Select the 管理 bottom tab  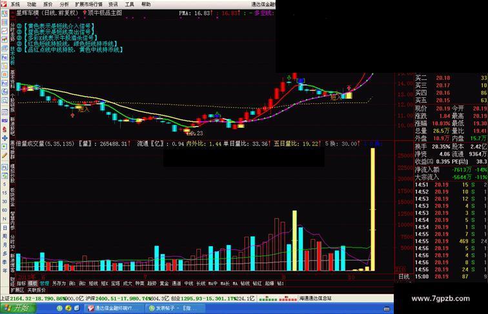(44, 284)
